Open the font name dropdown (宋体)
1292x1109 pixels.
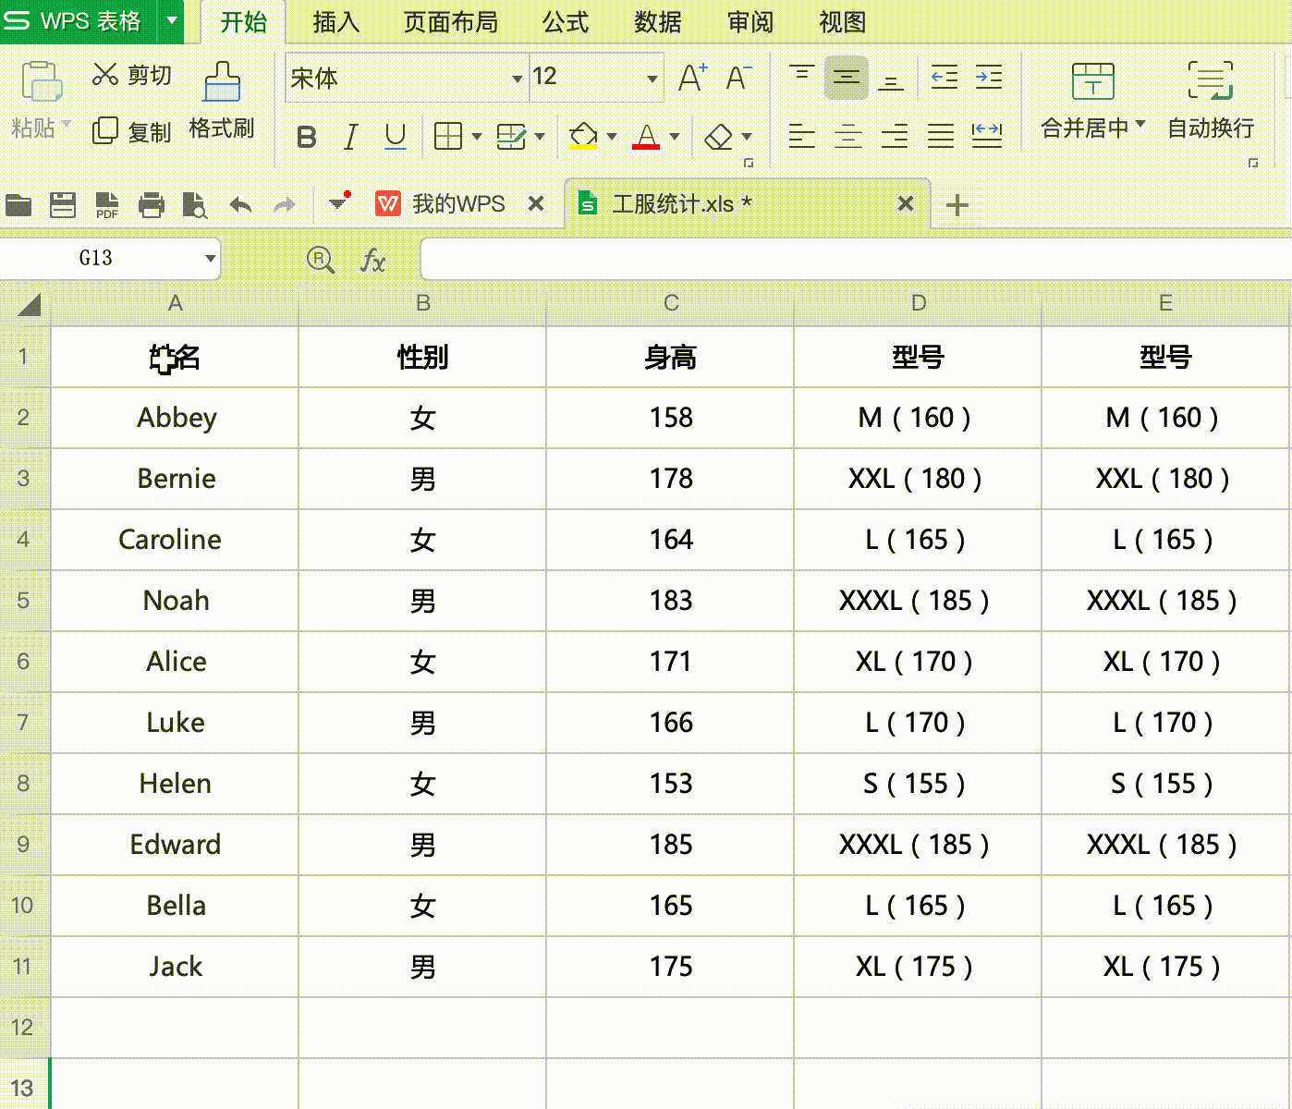pyautogui.click(x=517, y=79)
